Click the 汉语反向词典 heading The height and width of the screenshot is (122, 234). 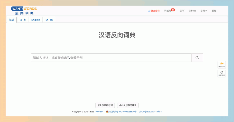point(117,35)
